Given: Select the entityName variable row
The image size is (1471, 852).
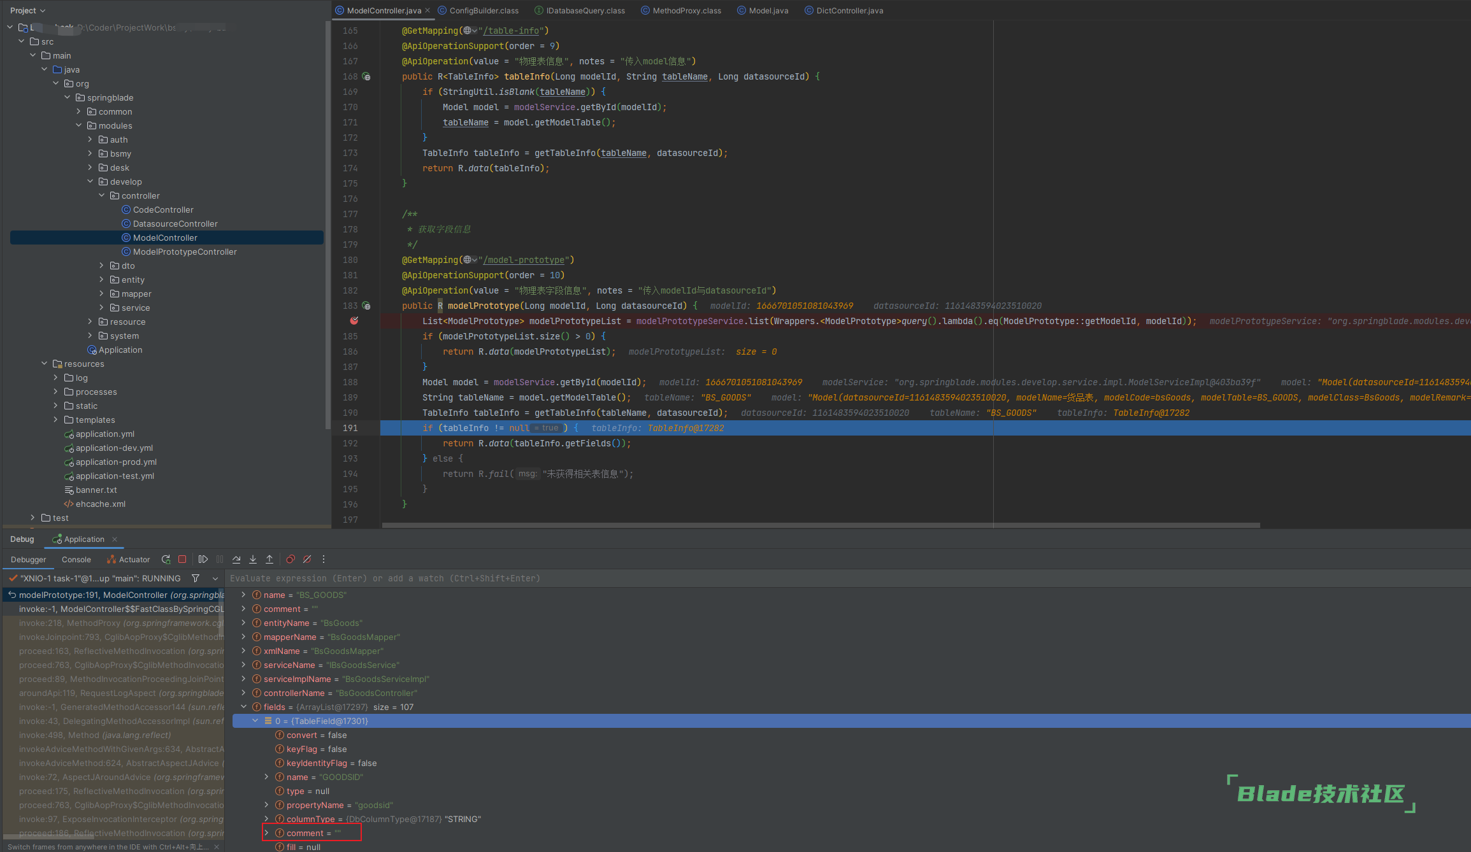Looking at the screenshot, I should pyautogui.click(x=850, y=623).
